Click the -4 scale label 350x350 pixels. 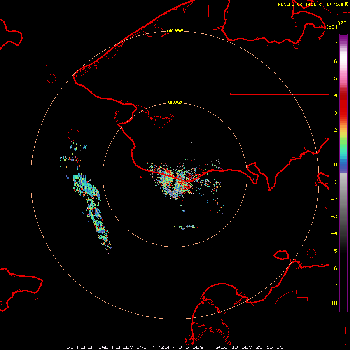pyautogui.click(x=334, y=234)
